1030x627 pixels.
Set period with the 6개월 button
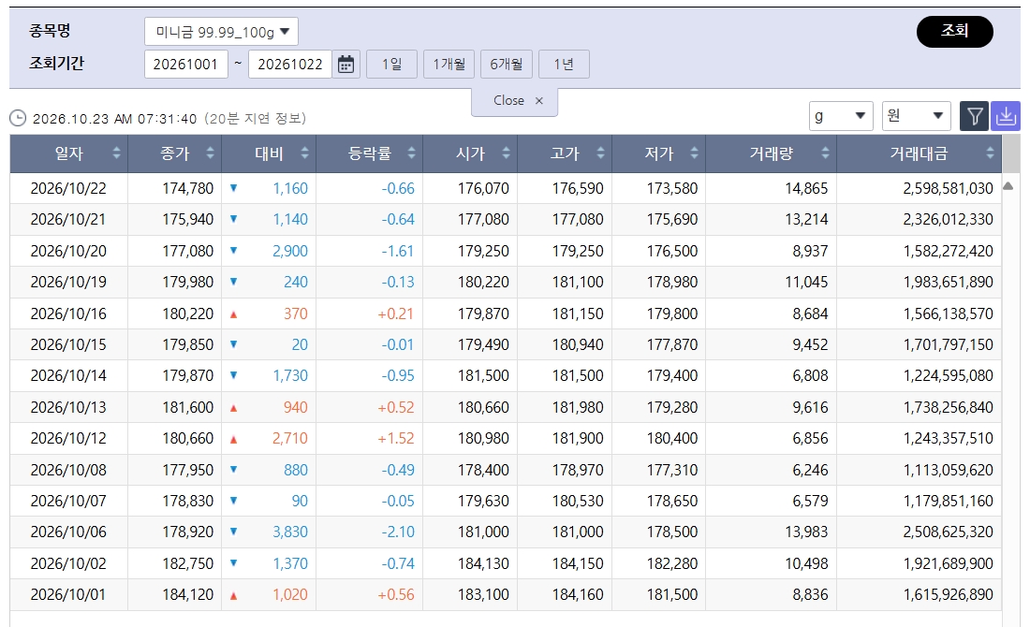tap(506, 65)
